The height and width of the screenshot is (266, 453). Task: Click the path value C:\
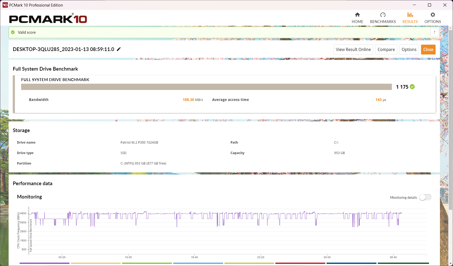336,143
